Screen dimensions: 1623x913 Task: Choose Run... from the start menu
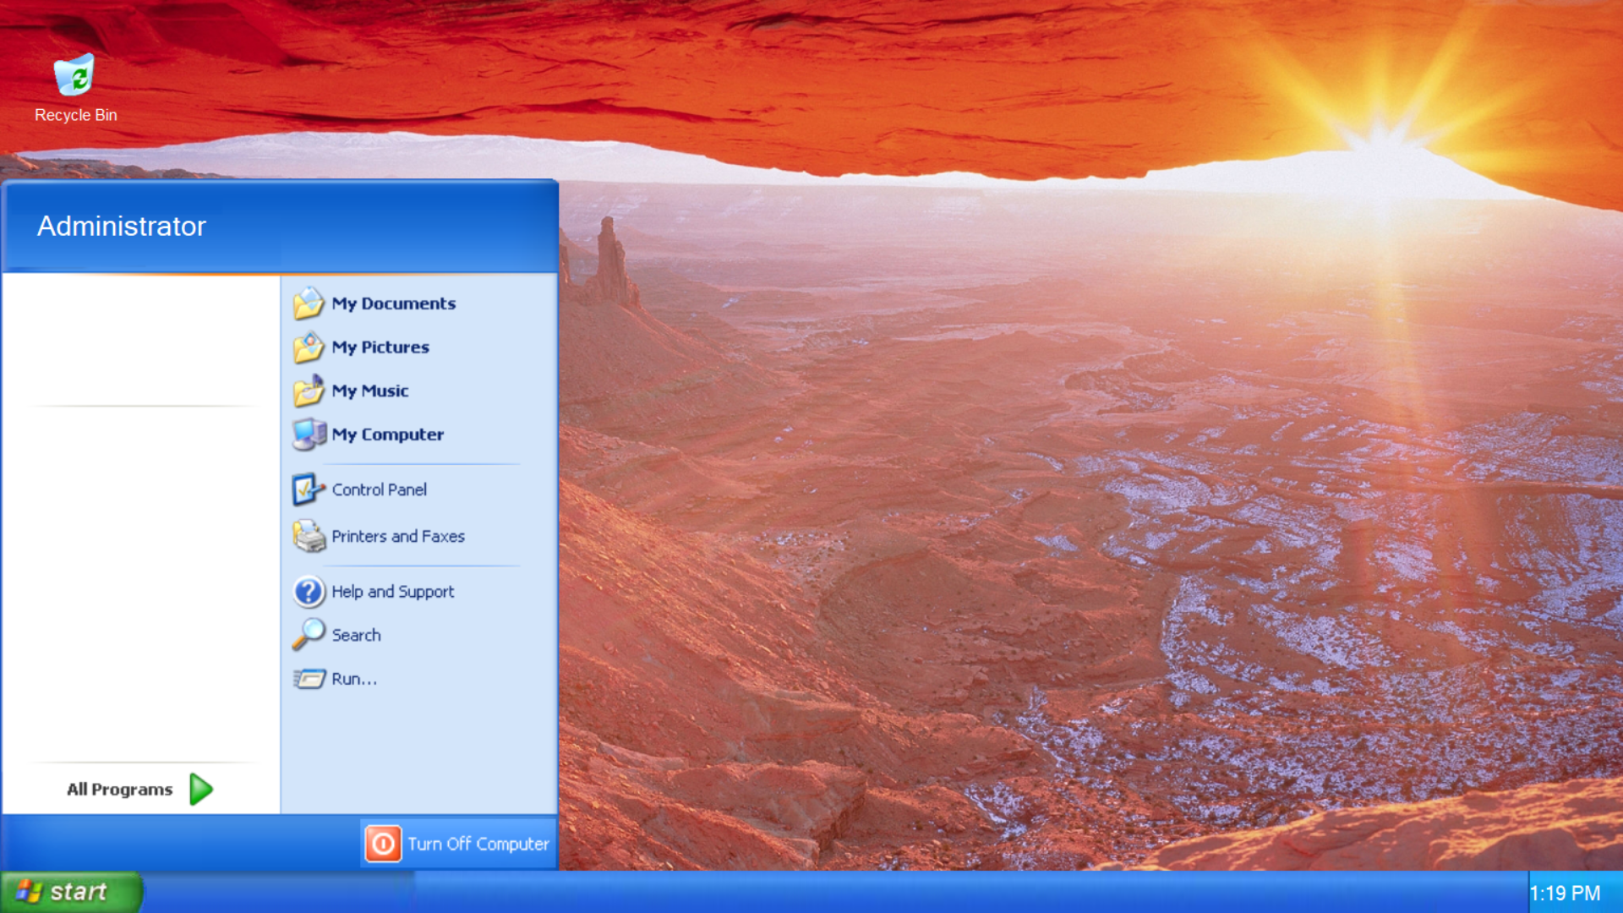click(x=354, y=679)
